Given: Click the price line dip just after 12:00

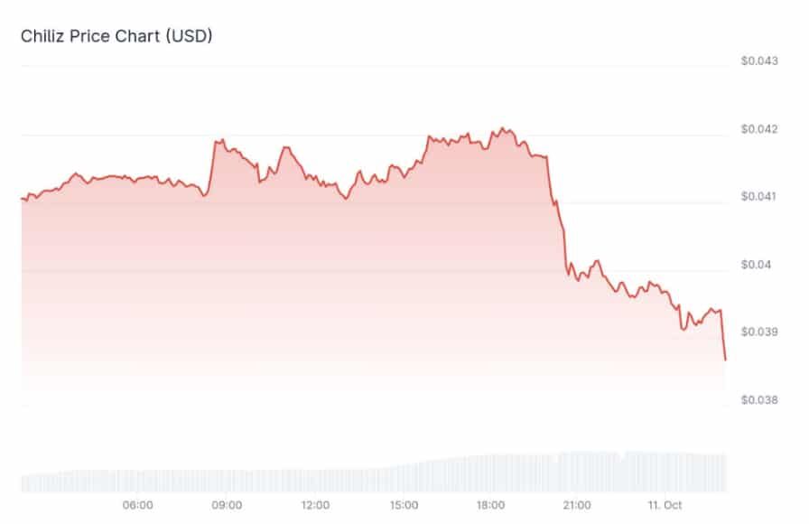Looking at the screenshot, I should [x=347, y=199].
